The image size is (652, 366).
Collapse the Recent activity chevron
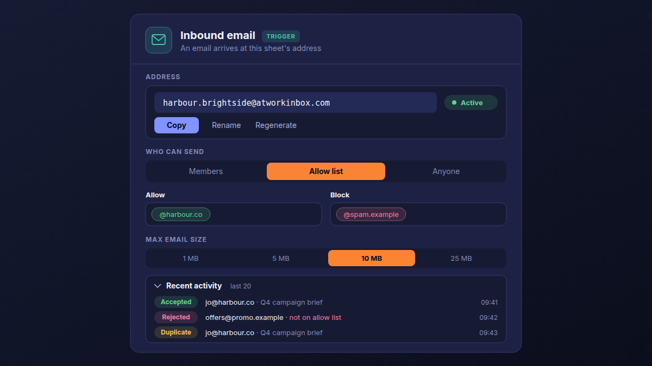[x=158, y=286]
